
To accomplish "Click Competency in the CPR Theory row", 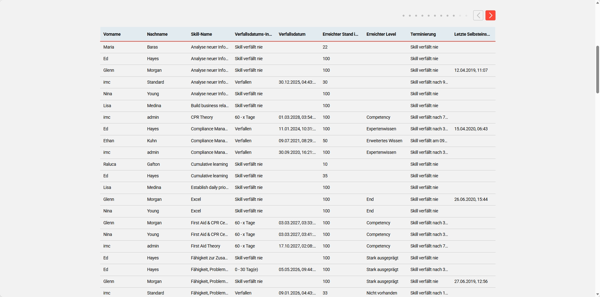I will [378, 117].
